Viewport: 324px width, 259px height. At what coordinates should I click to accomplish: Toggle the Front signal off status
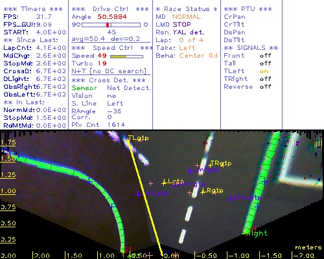(x=265, y=56)
